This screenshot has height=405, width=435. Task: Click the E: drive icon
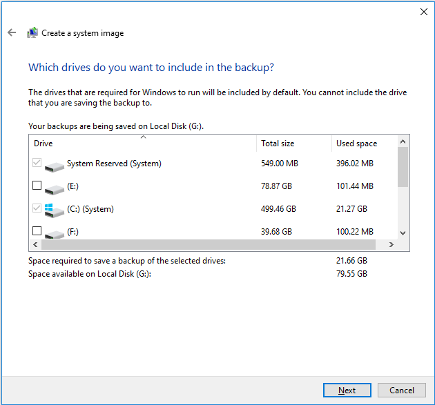[54, 189]
